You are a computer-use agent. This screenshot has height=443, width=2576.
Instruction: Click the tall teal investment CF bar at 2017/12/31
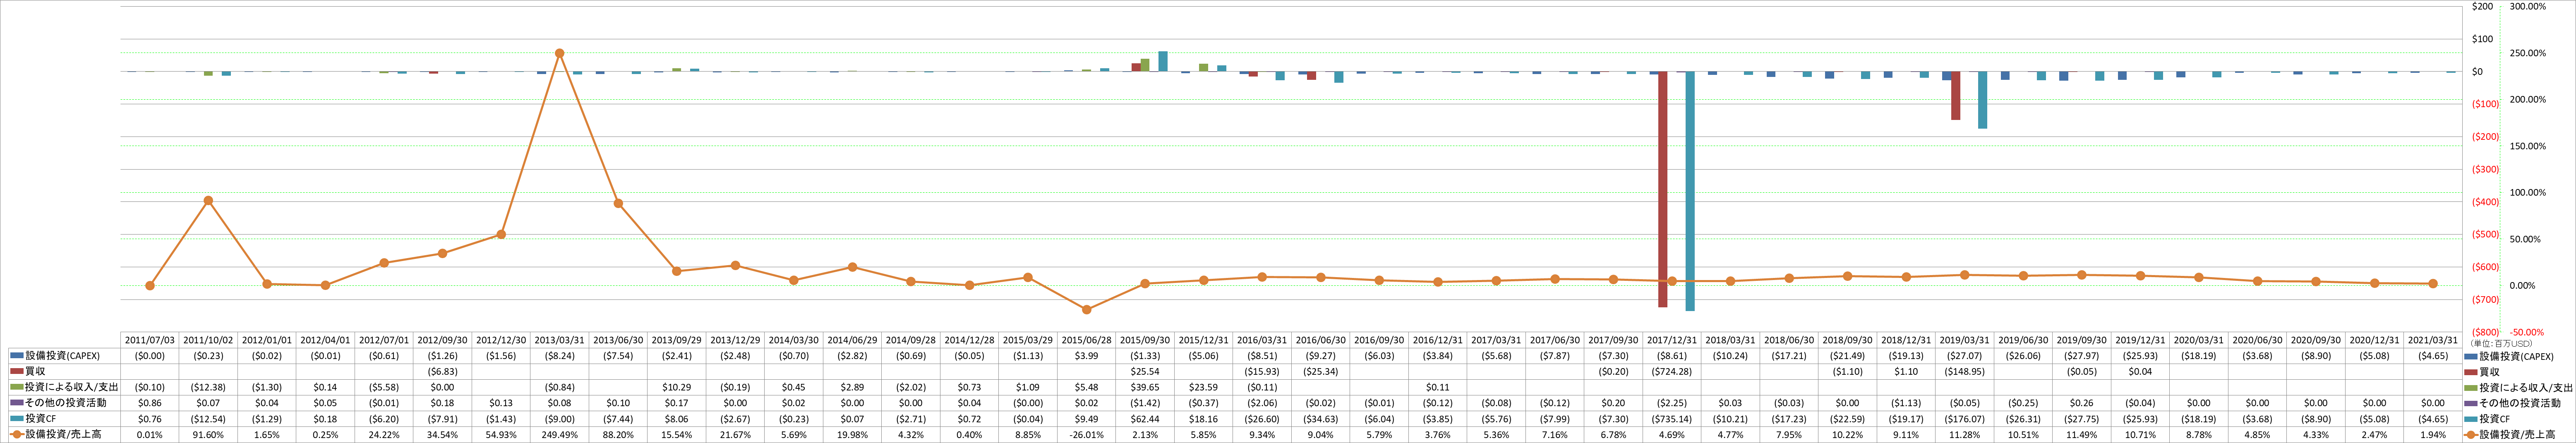point(1690,191)
